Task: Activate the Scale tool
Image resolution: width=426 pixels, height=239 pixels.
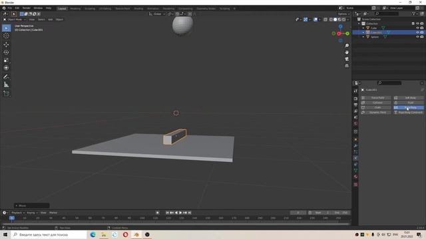Action: point(6,60)
